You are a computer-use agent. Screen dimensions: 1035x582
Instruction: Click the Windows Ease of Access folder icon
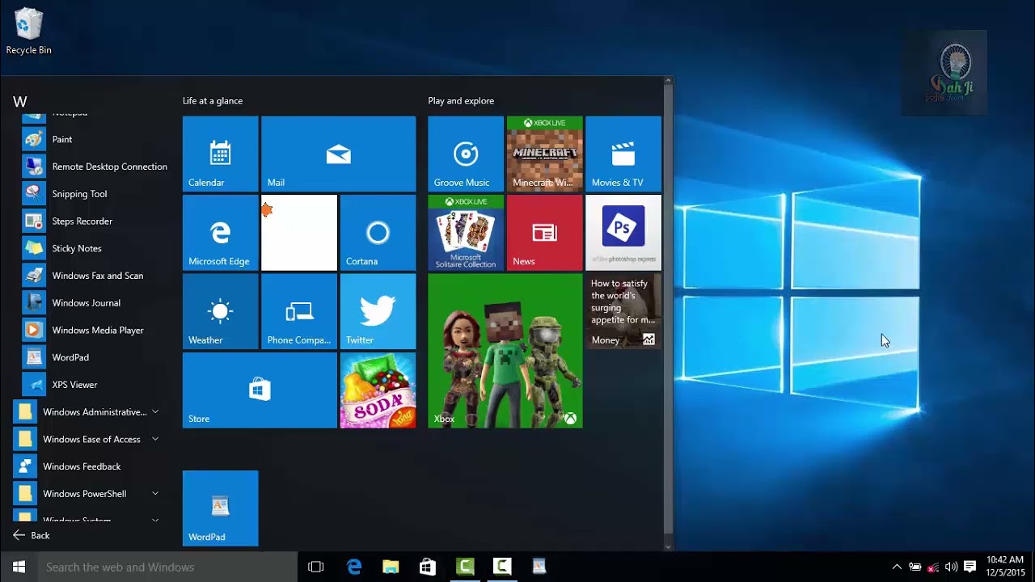pyautogui.click(x=25, y=439)
